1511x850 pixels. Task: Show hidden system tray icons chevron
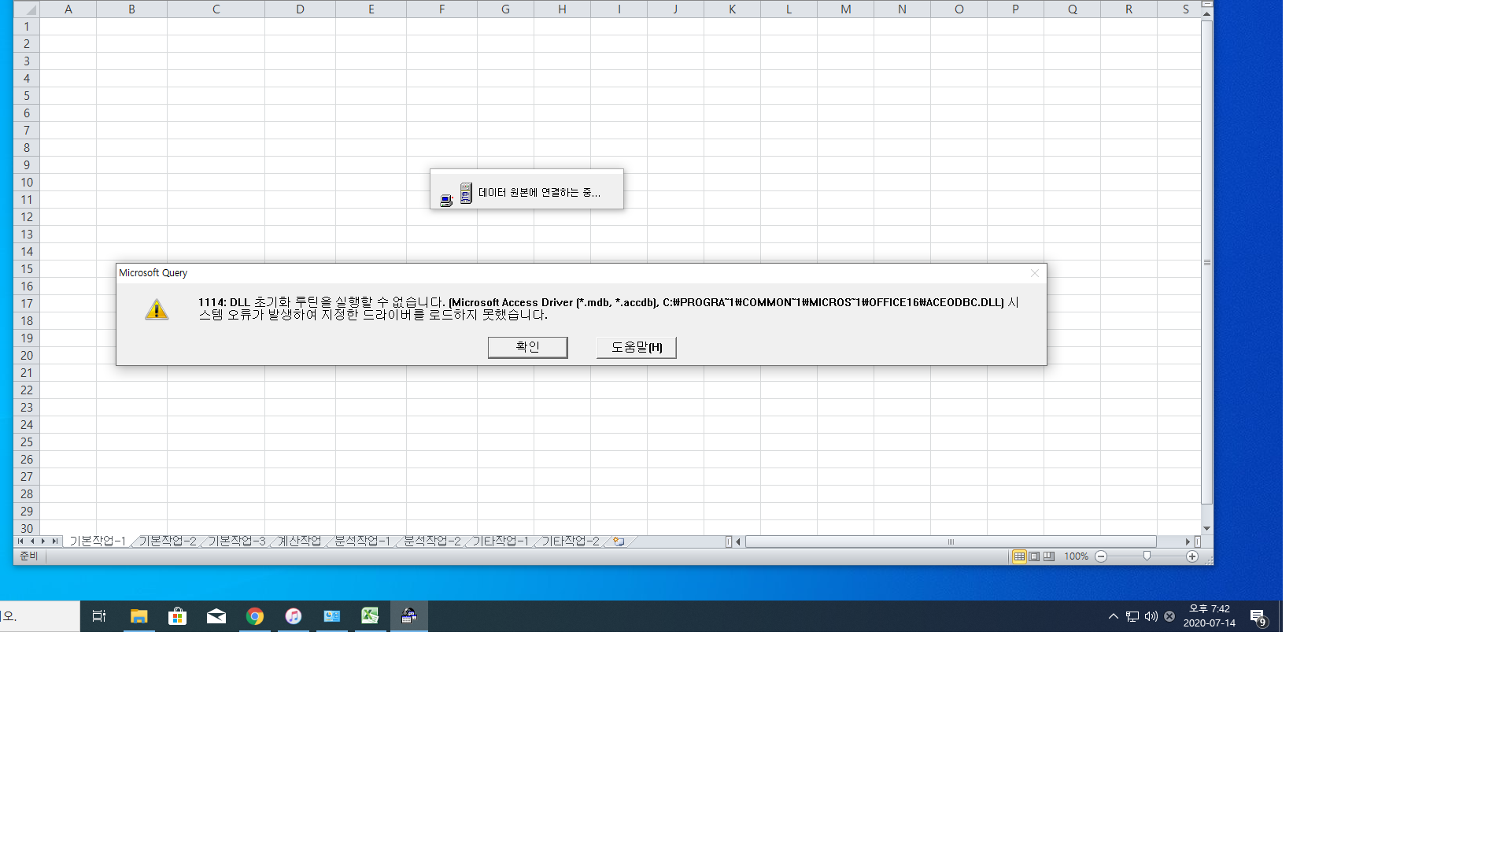point(1113,616)
